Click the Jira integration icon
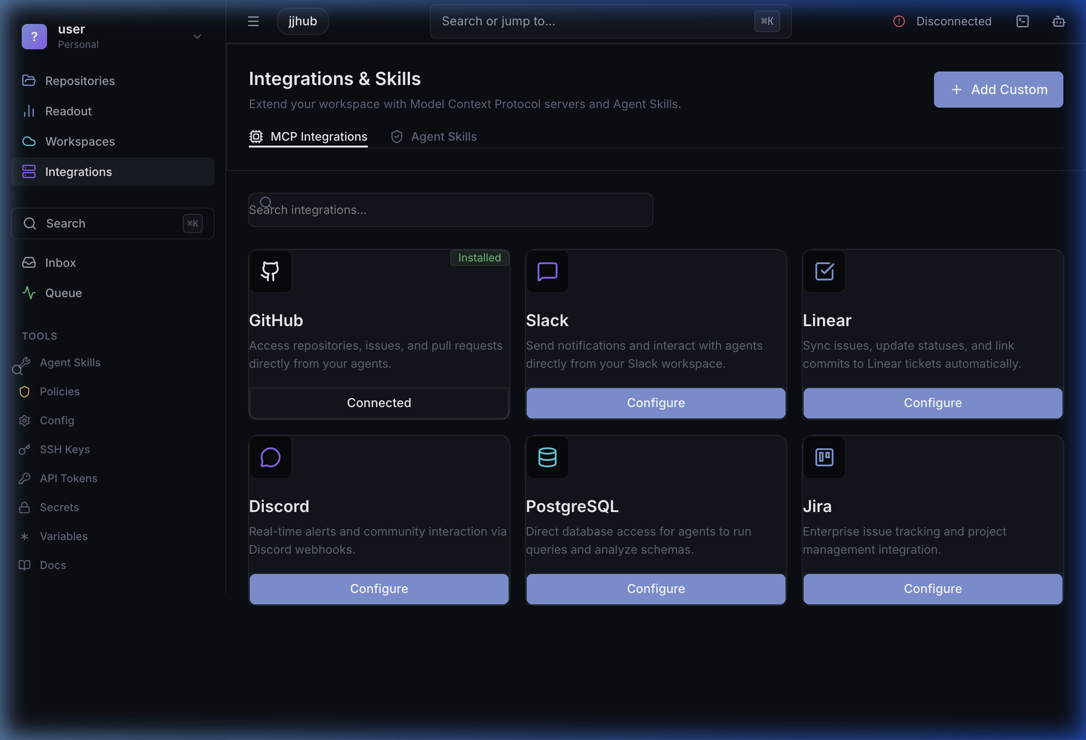Viewport: 1086px width, 740px height. (824, 457)
